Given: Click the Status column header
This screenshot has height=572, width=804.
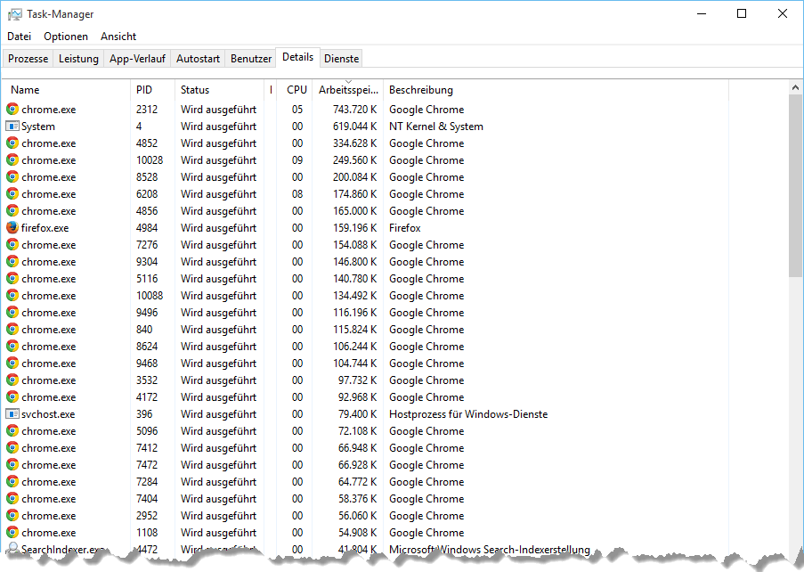Looking at the screenshot, I should pos(219,90).
